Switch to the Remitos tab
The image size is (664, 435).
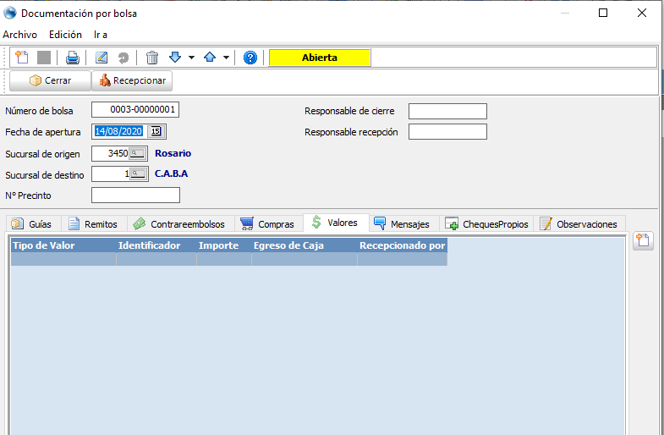click(x=94, y=224)
